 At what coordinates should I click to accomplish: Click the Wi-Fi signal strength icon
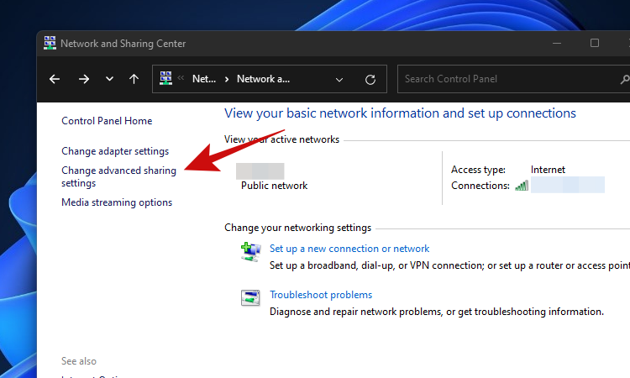pos(522,186)
